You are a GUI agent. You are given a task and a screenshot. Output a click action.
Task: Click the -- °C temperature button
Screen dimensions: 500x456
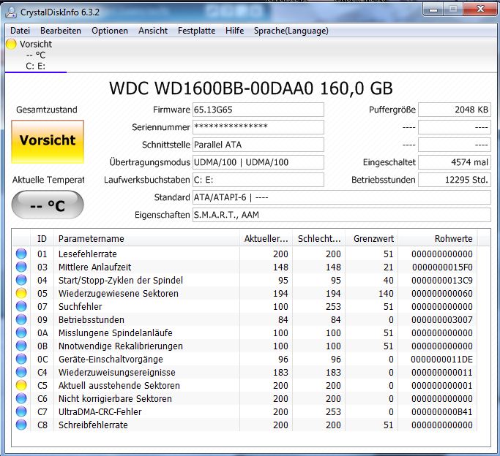48,205
